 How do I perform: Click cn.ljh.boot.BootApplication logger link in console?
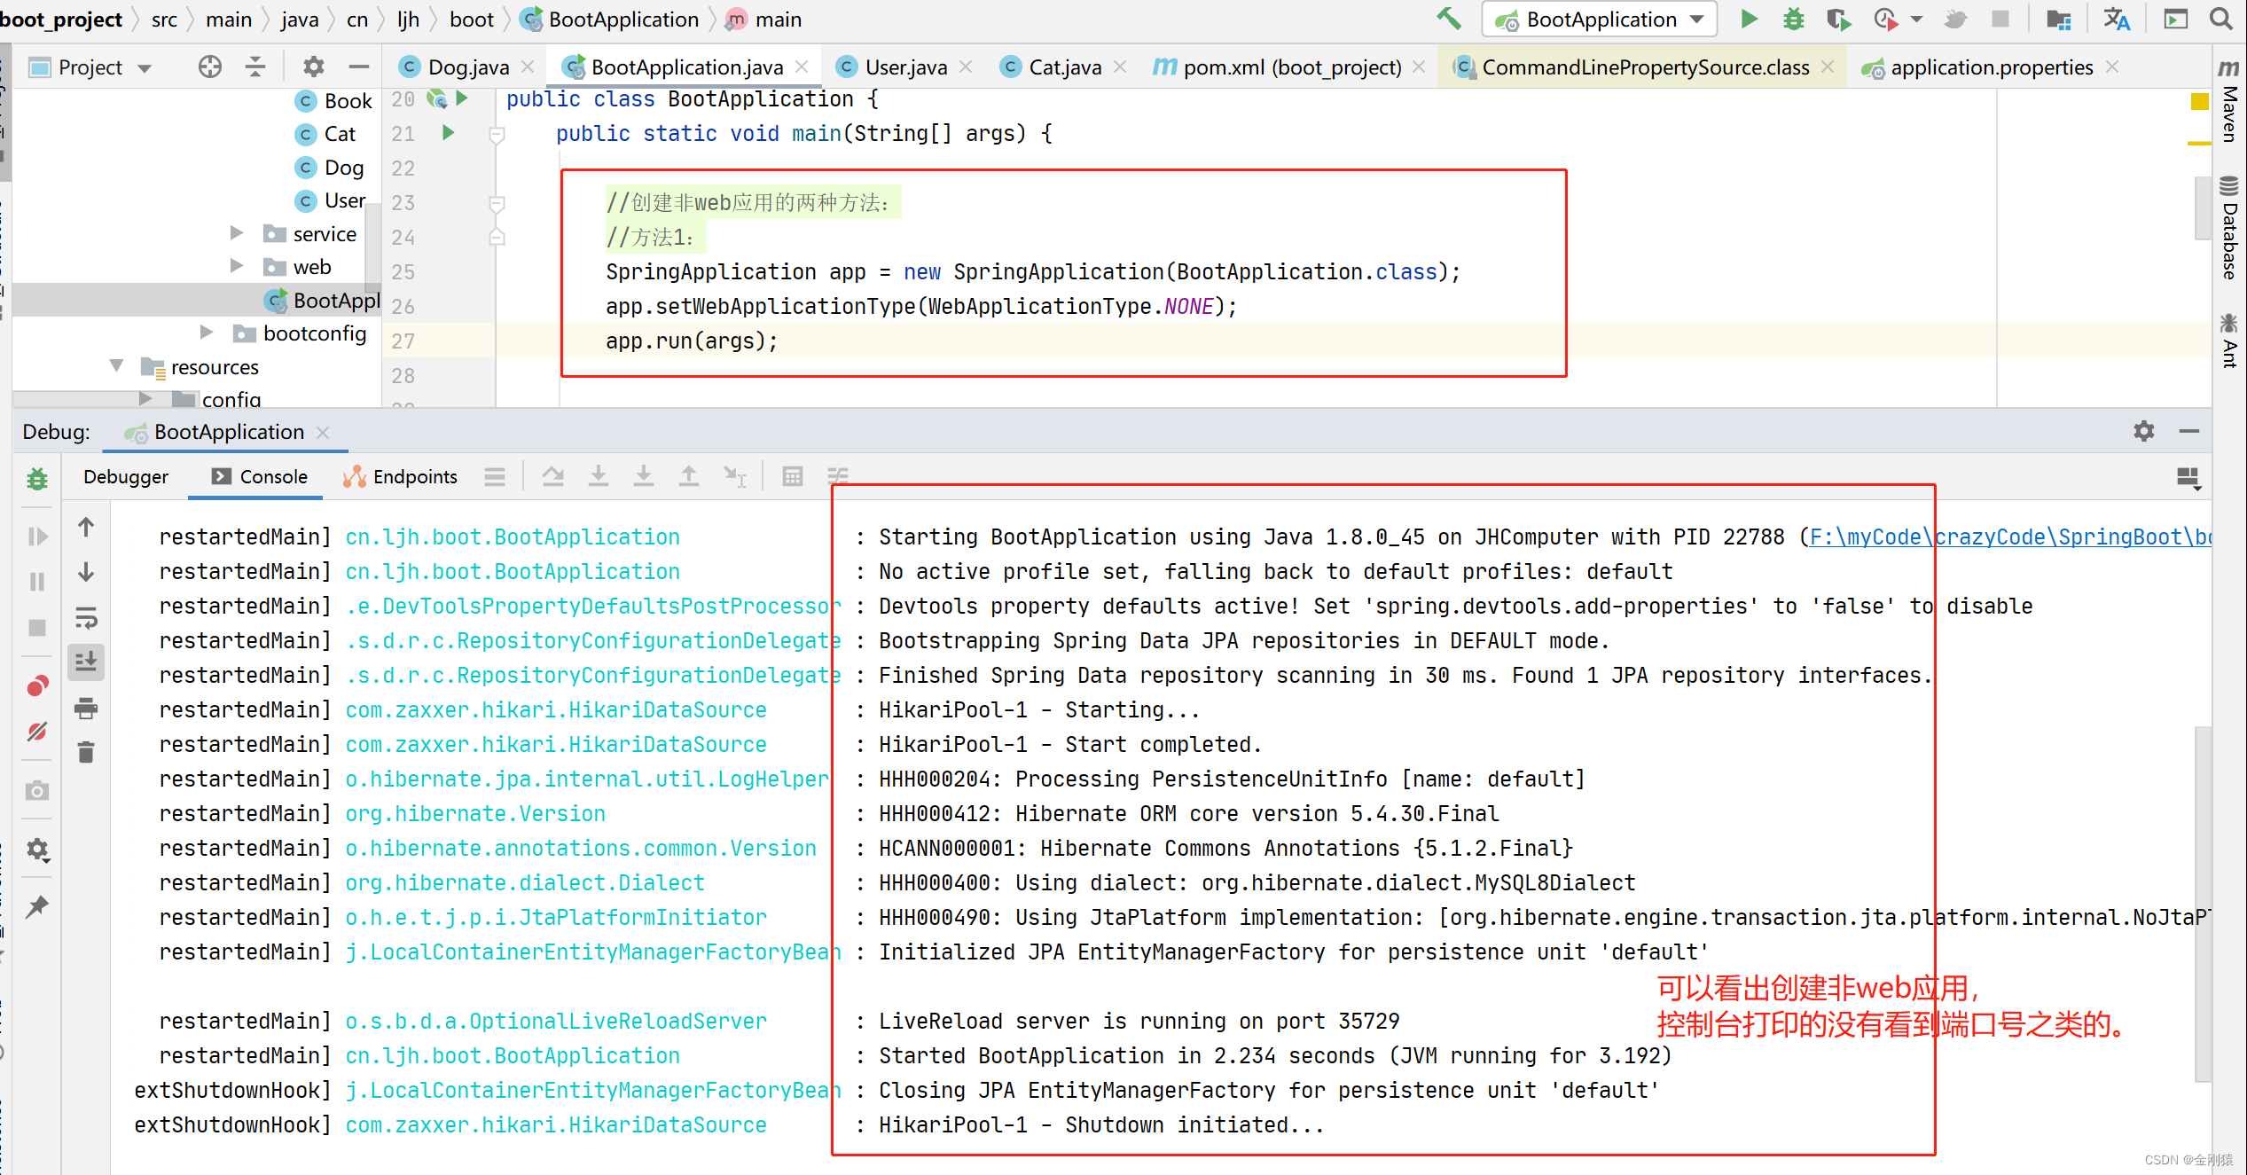point(512,537)
